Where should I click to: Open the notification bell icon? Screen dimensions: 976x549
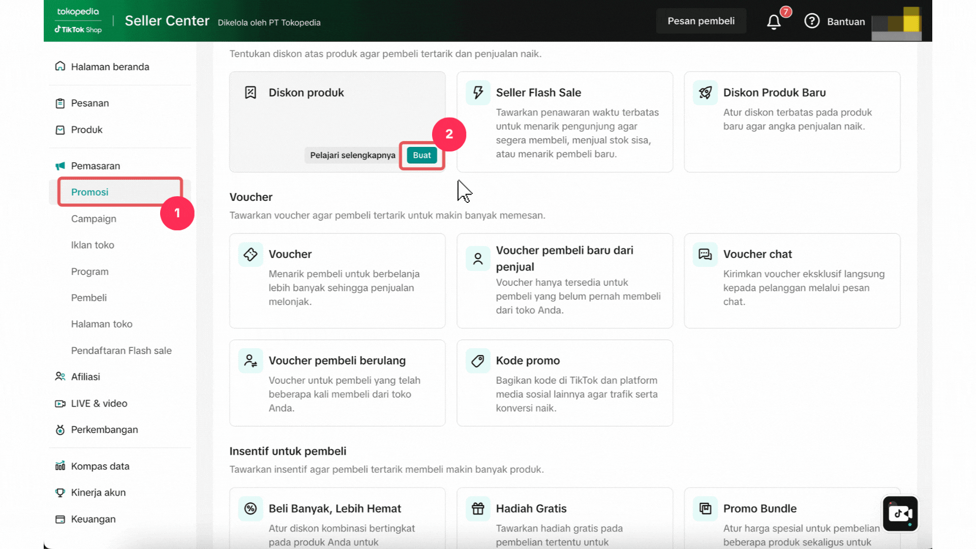(774, 22)
